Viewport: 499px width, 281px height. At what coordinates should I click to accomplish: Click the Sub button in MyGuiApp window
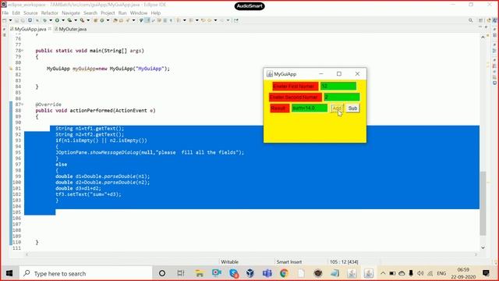(352, 108)
